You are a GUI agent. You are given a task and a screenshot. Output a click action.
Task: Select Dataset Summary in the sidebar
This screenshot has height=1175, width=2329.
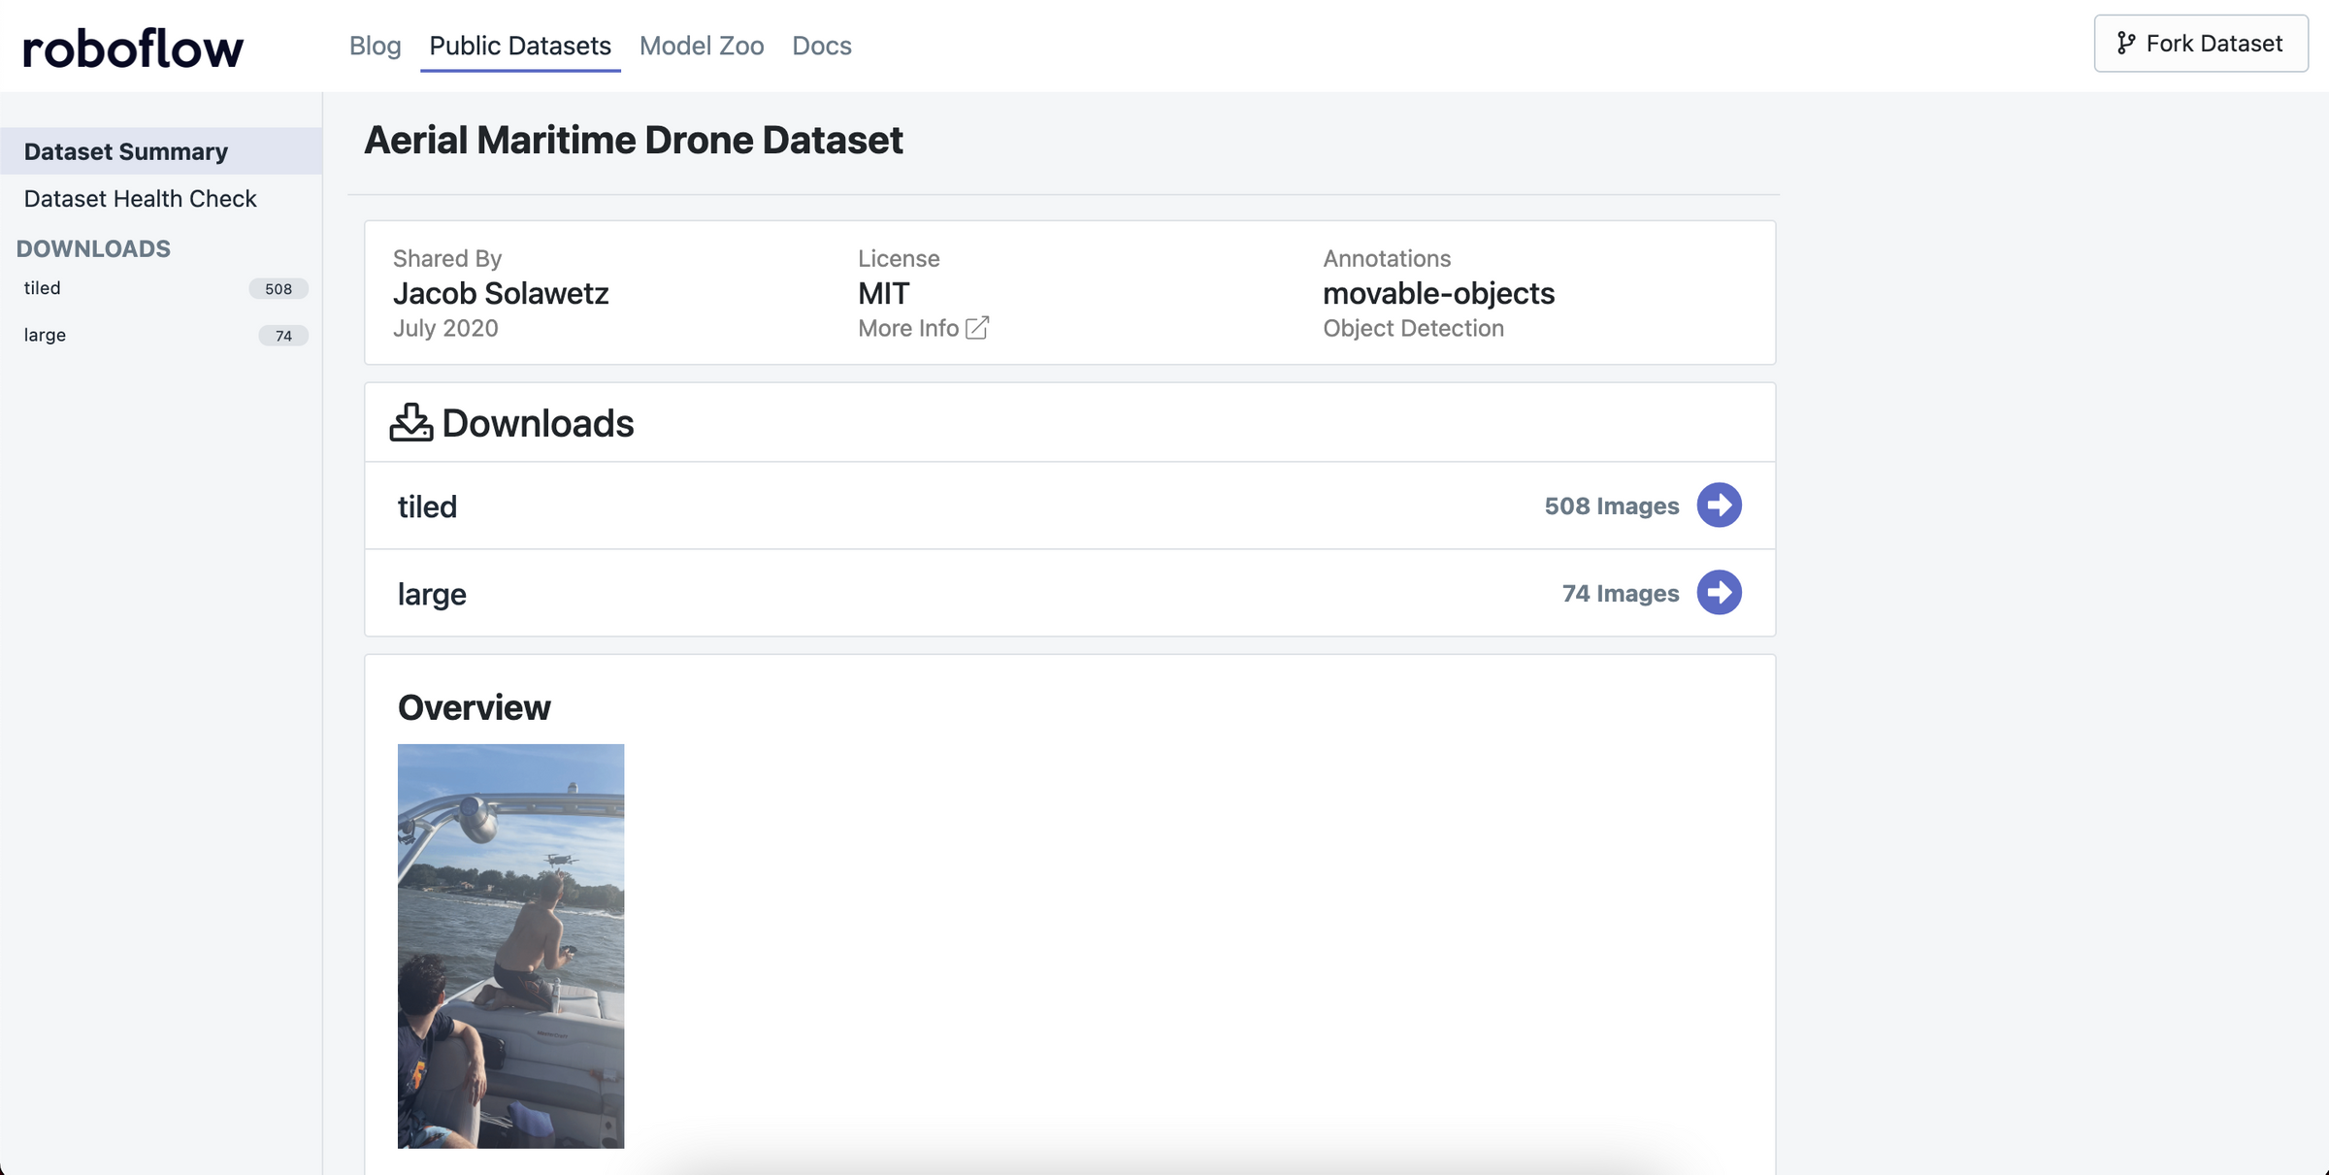(x=161, y=151)
